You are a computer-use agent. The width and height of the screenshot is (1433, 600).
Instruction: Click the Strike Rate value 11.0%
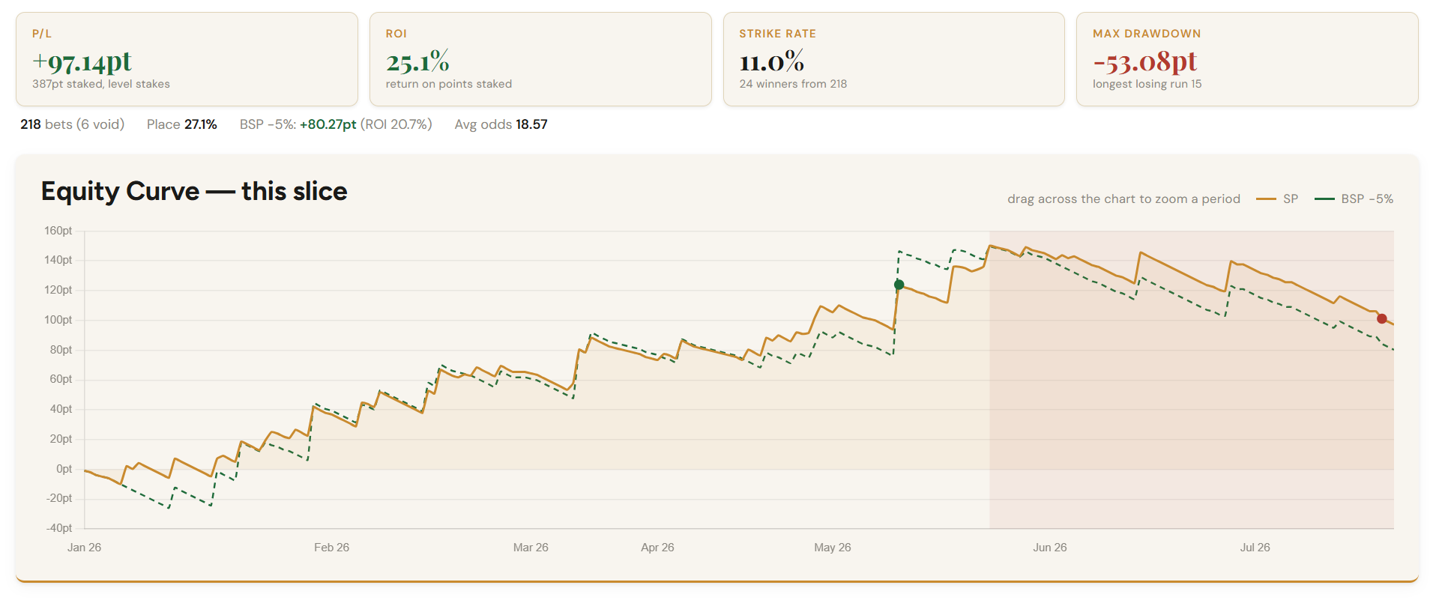click(771, 61)
